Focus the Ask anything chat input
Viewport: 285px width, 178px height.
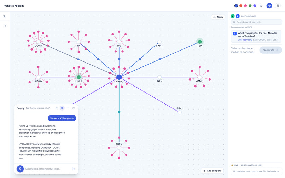click(x=47, y=169)
